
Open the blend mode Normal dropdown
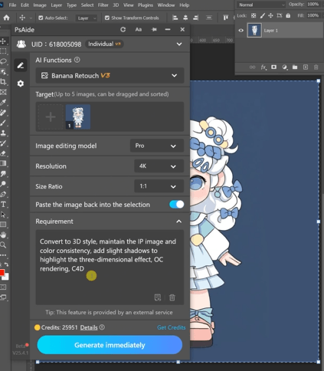tap(261, 5)
